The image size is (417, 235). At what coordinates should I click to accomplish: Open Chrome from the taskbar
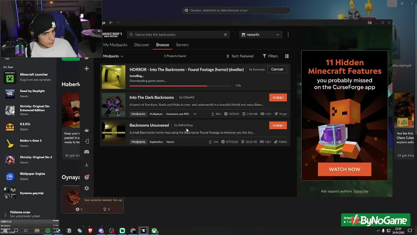(133, 231)
